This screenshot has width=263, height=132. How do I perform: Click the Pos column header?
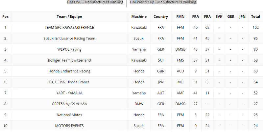[5, 16]
